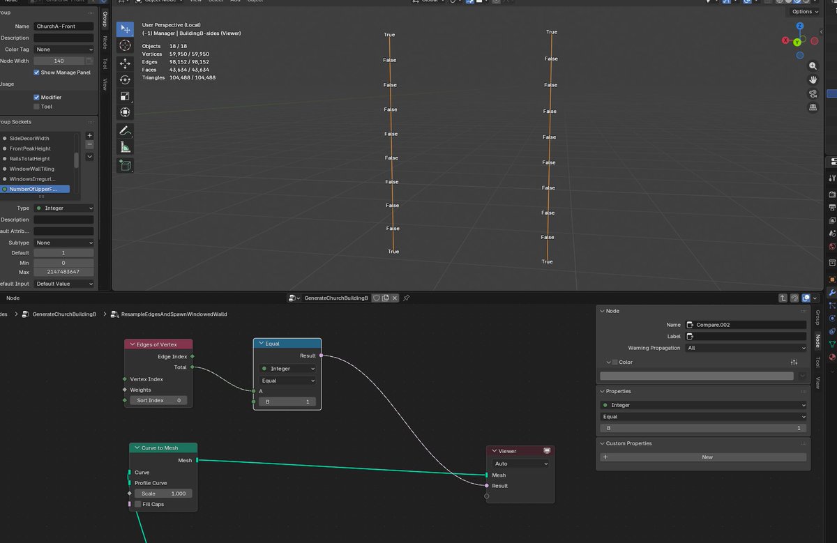The width and height of the screenshot is (837, 543).
Task: Click the viewport pan hand icon
Action: click(813, 79)
